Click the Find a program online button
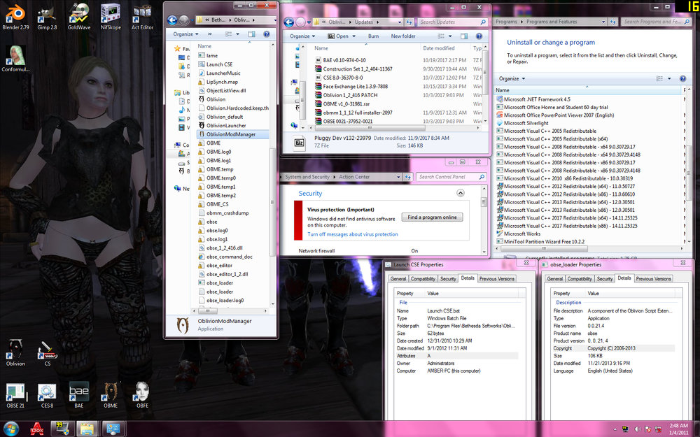The width and height of the screenshot is (700, 437). pyautogui.click(x=432, y=217)
